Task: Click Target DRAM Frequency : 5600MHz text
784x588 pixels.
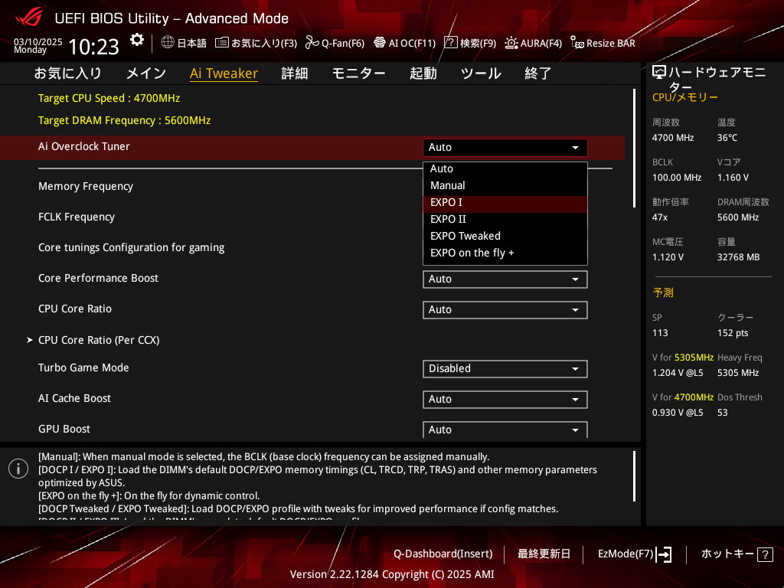Action: (x=125, y=120)
